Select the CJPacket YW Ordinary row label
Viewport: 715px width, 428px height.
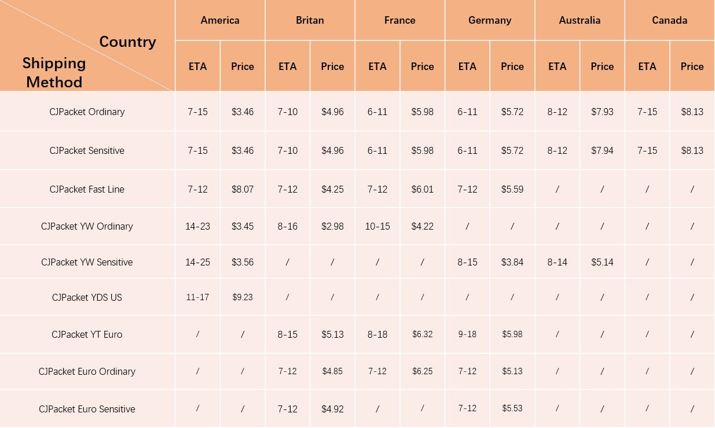point(87,226)
